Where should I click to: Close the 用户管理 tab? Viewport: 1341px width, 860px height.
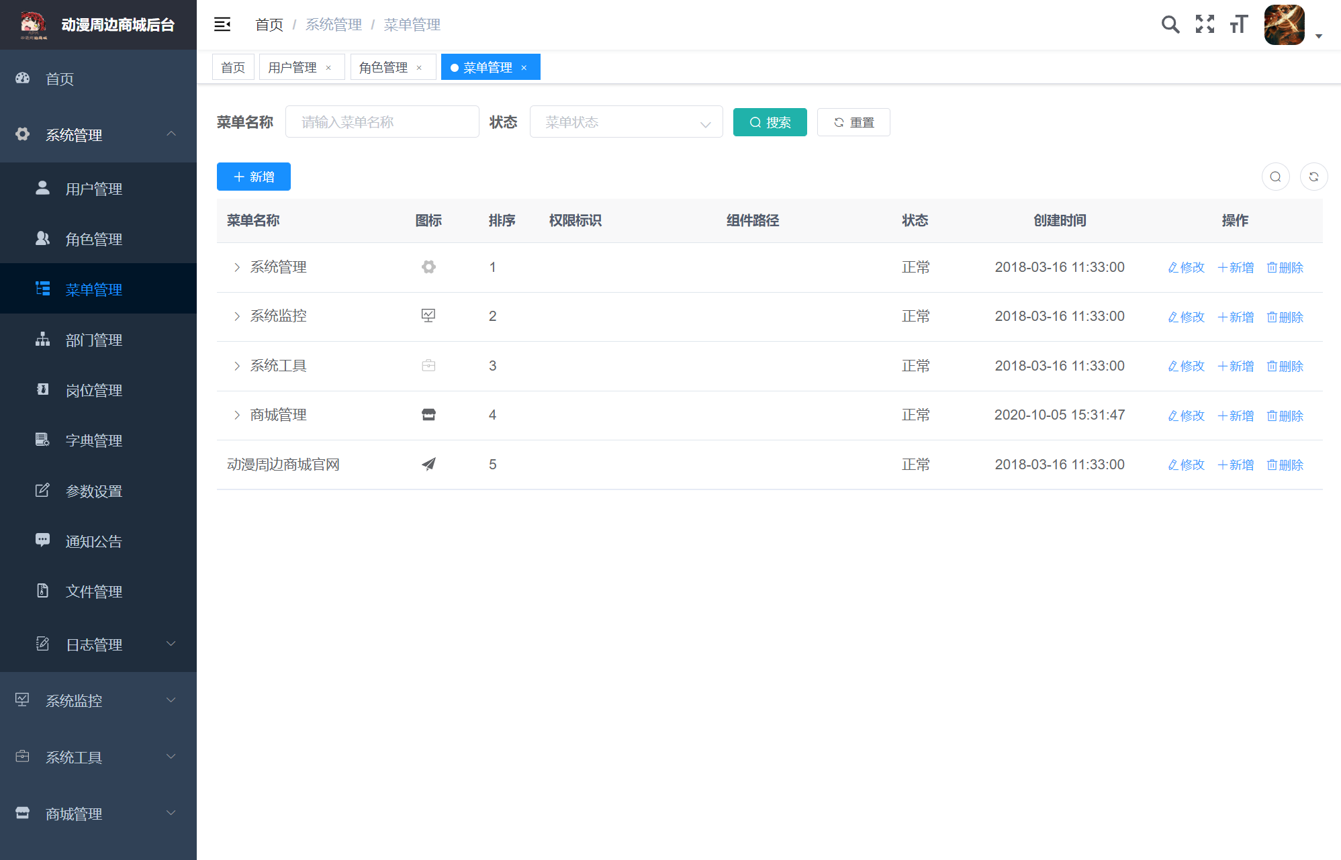[328, 68]
